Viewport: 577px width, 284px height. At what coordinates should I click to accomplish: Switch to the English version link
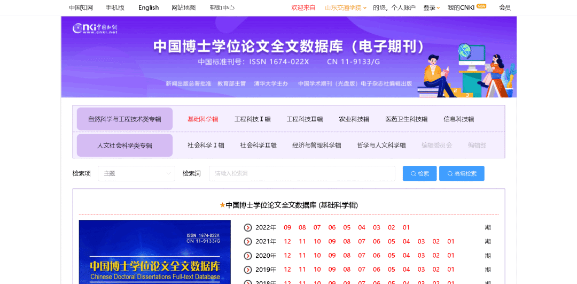149,7
